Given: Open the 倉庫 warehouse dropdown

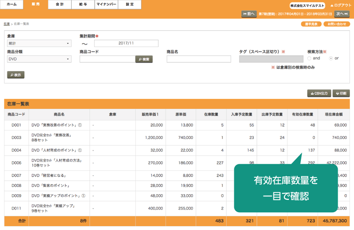Looking at the screenshot, I should (x=39, y=43).
